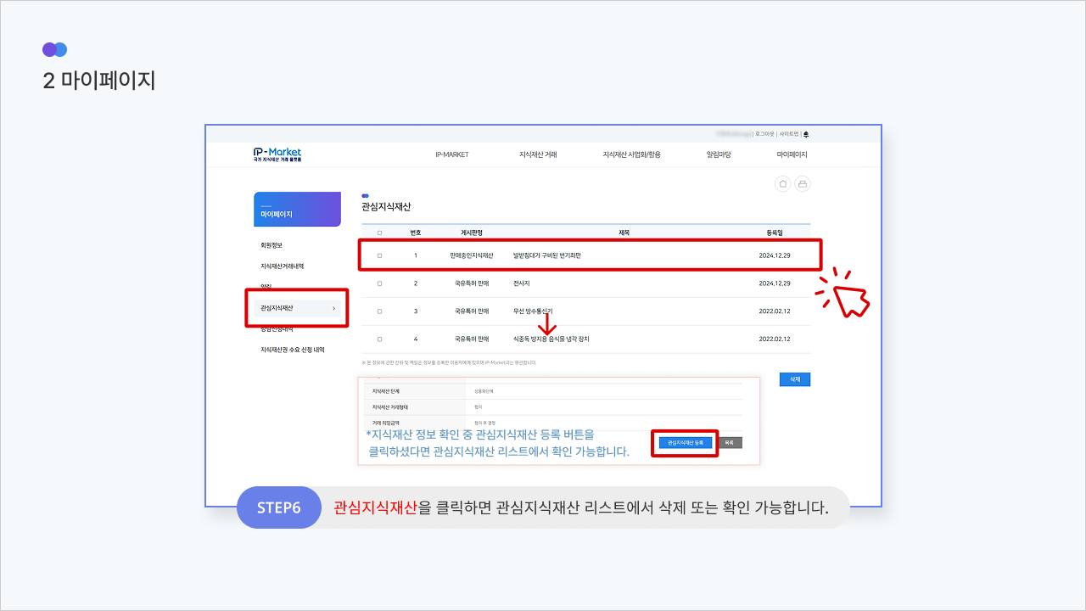Click the notification bell in top bar
Screen dimensions: 1086x611
pos(806,134)
